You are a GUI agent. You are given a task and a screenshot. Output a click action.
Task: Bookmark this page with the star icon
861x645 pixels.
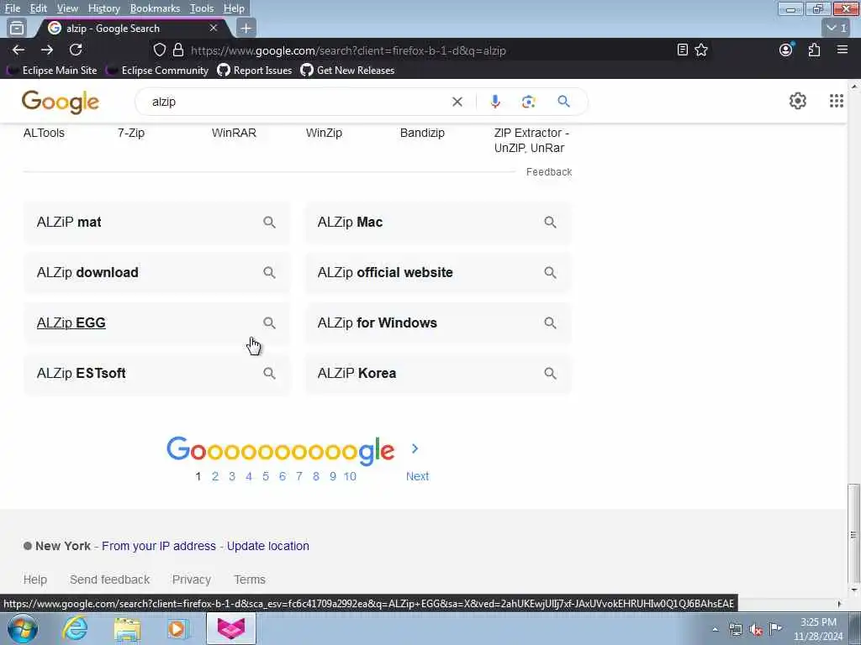(701, 50)
